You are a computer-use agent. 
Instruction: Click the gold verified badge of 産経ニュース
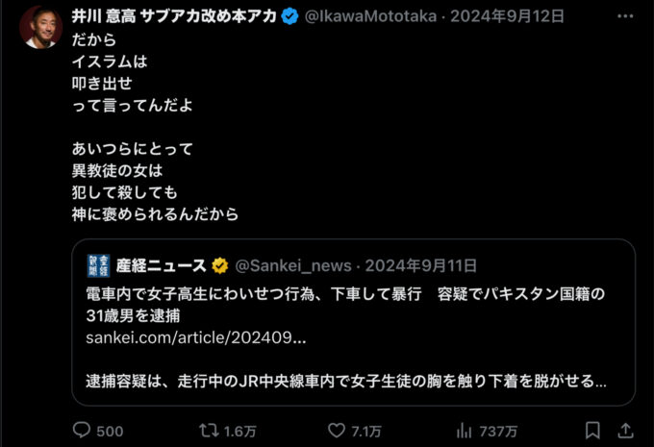pyautogui.click(x=220, y=265)
